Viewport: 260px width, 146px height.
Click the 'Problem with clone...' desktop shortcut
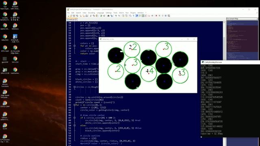click(15, 5)
